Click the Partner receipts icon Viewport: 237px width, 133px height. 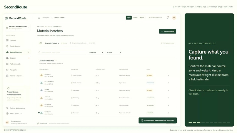(7, 64)
